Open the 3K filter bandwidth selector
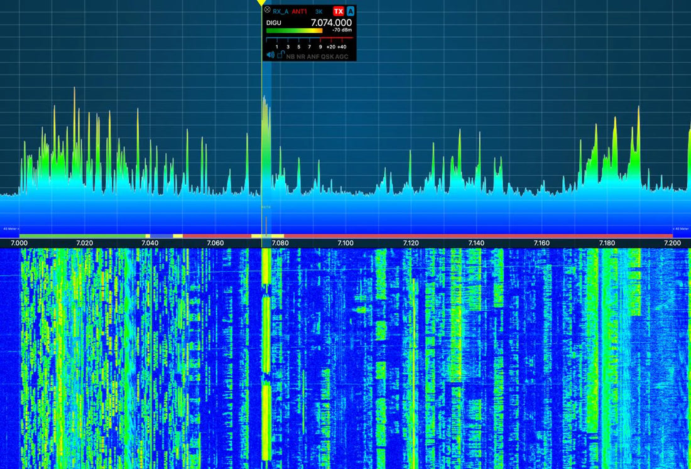 319,11
